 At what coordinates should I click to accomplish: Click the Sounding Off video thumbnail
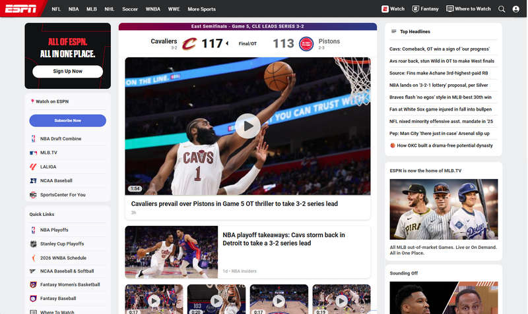[444, 298]
